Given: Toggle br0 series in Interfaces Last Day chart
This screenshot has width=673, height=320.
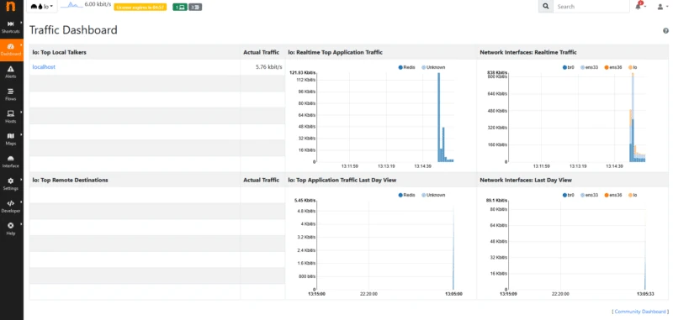Looking at the screenshot, I should coord(569,195).
